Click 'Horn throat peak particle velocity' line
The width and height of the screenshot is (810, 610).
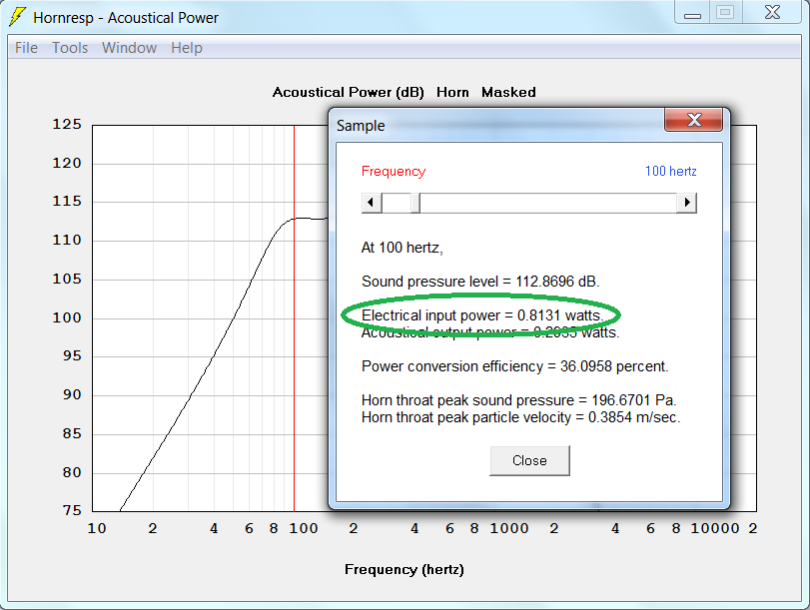(520, 417)
